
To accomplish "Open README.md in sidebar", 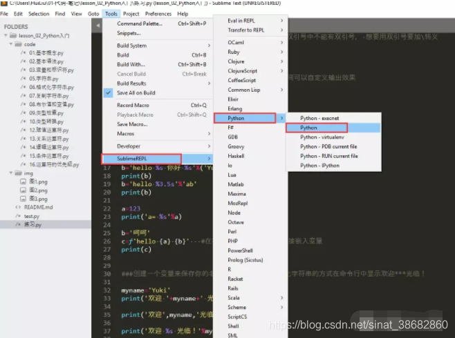I will tap(38, 207).
